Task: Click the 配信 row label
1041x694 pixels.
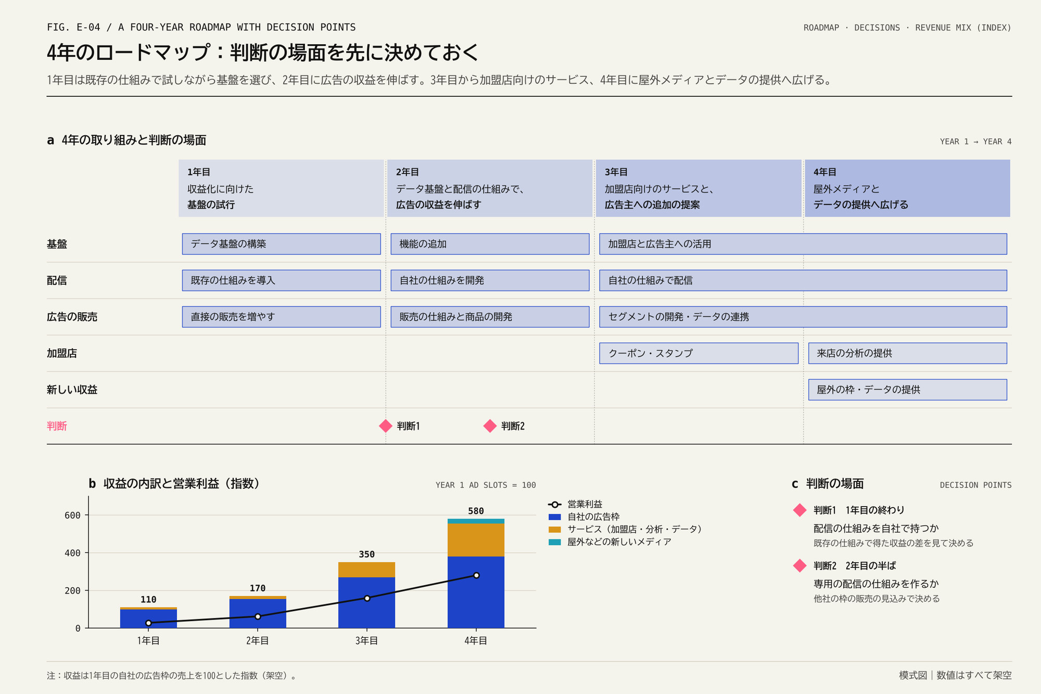Action: point(57,280)
